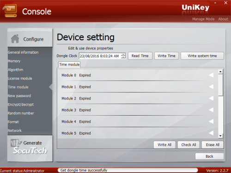This screenshot has height=173, width=231.
Task: Open the Memory section in sidebar
Action: (14, 61)
